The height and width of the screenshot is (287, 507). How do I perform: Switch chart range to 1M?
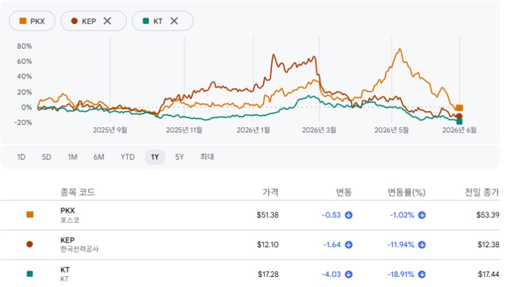point(72,157)
